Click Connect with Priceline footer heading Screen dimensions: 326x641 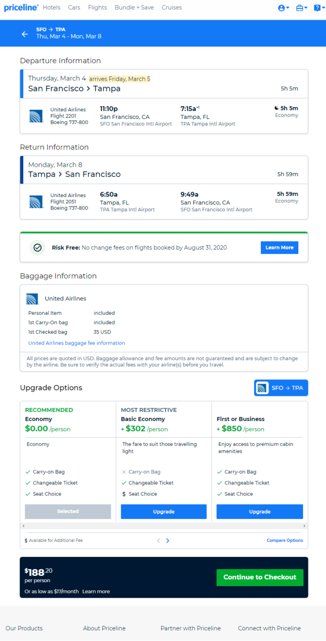click(x=270, y=628)
